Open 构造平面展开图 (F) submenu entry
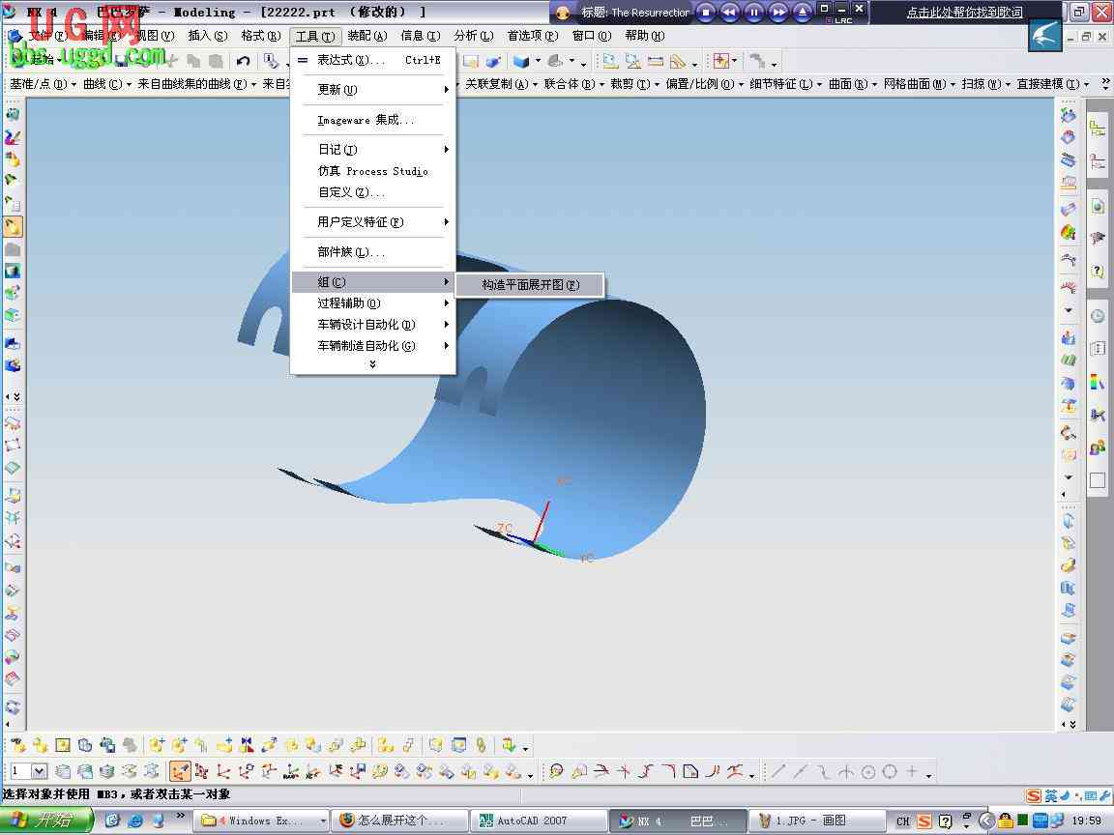The height and width of the screenshot is (835, 1114). point(530,285)
